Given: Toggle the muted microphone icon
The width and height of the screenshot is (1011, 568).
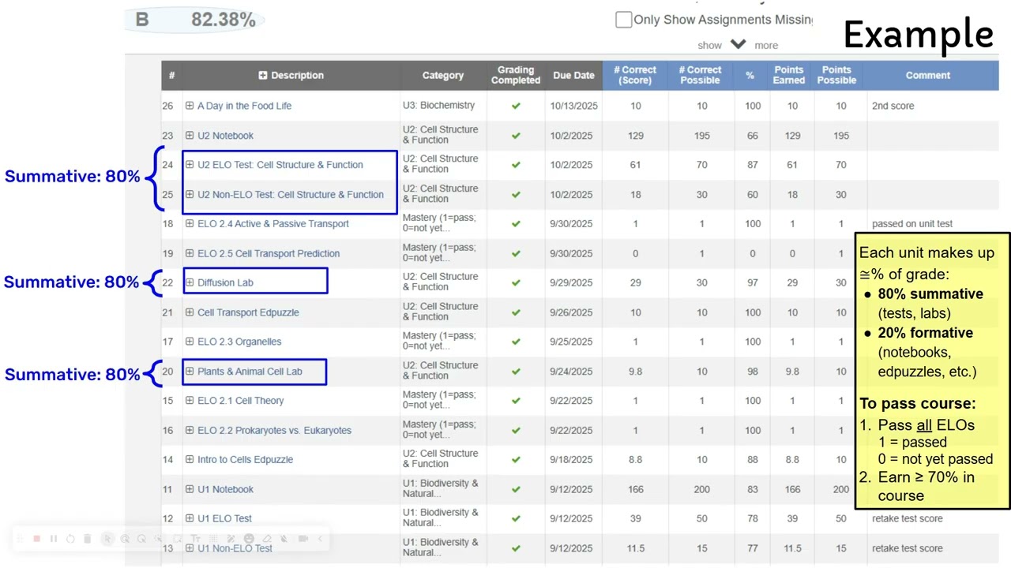Looking at the screenshot, I should point(284,539).
